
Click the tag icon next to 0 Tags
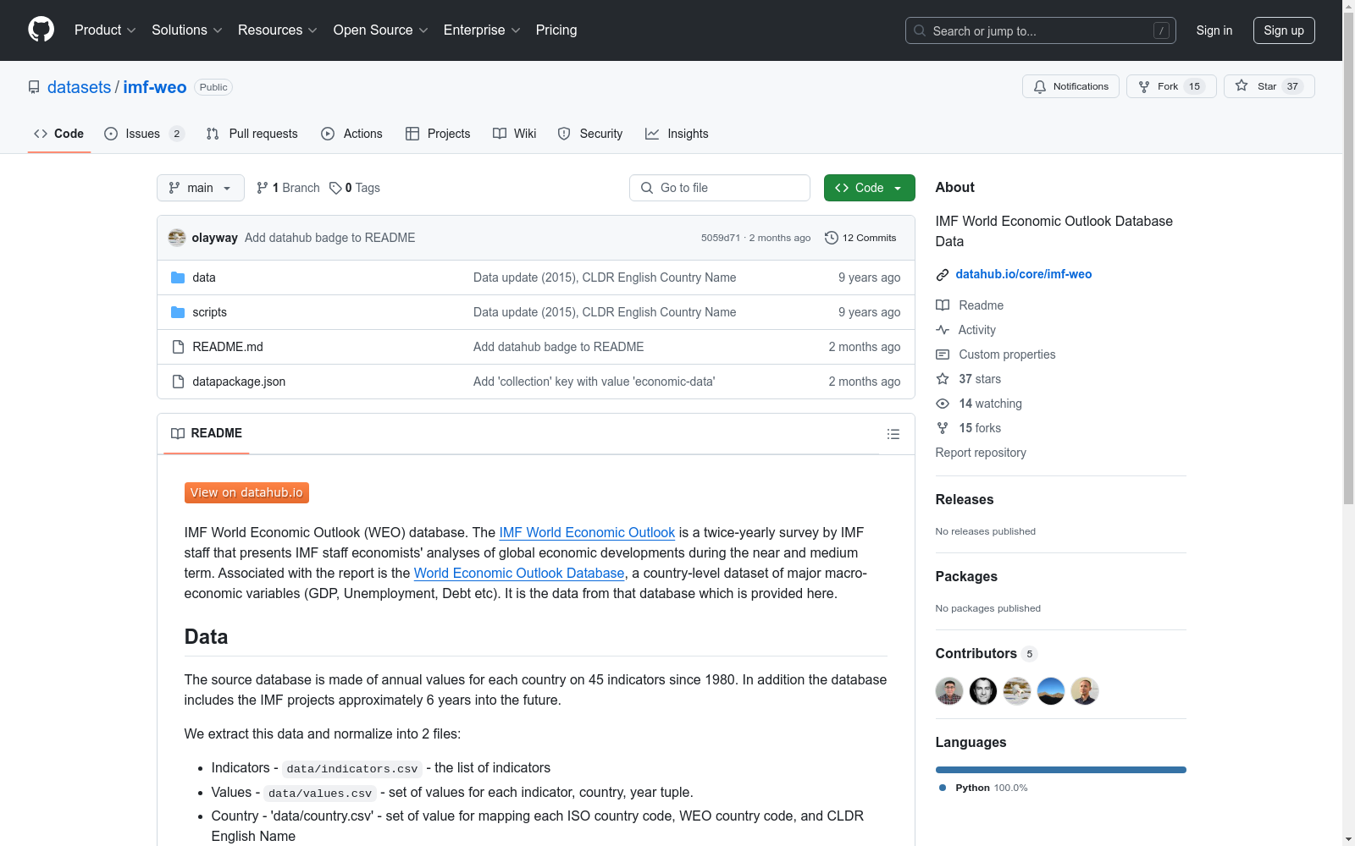tap(335, 188)
